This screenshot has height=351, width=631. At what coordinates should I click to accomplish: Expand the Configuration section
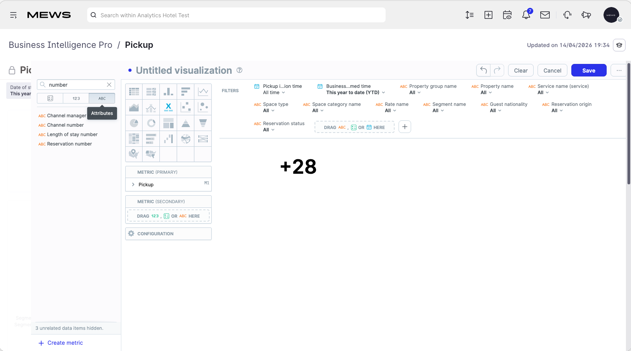coord(168,234)
